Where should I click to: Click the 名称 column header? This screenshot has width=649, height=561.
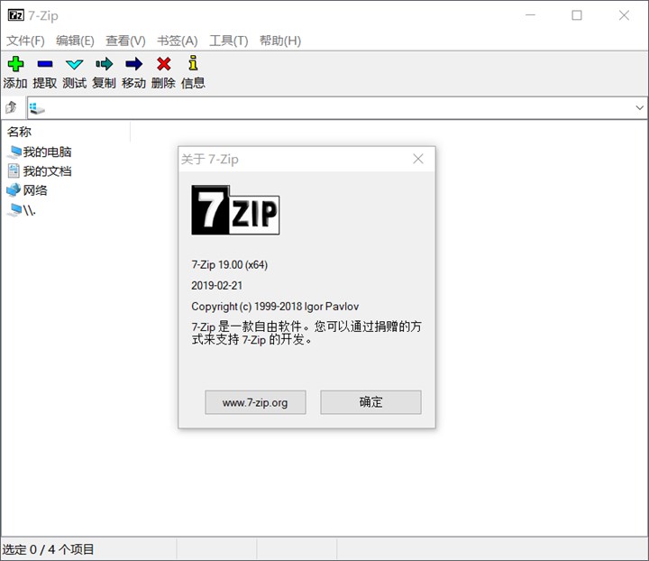tap(66, 132)
